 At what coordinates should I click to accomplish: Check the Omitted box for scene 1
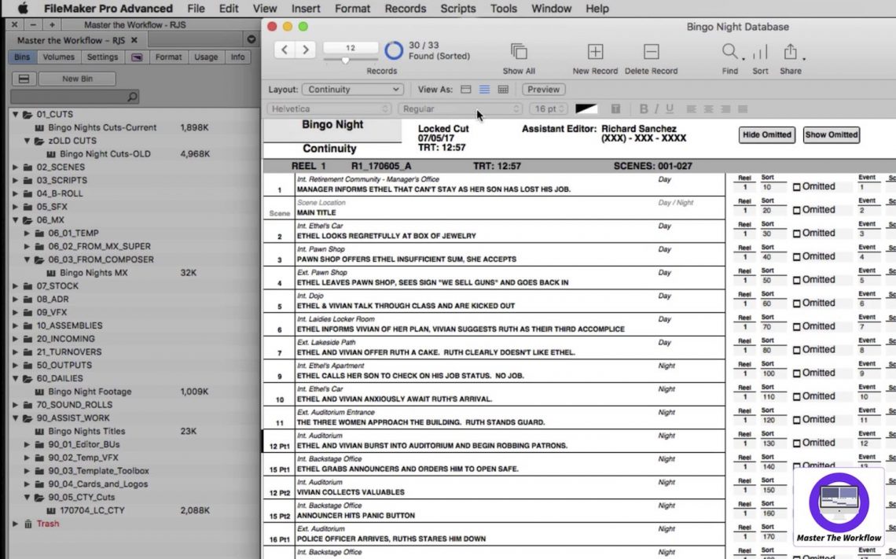point(796,186)
